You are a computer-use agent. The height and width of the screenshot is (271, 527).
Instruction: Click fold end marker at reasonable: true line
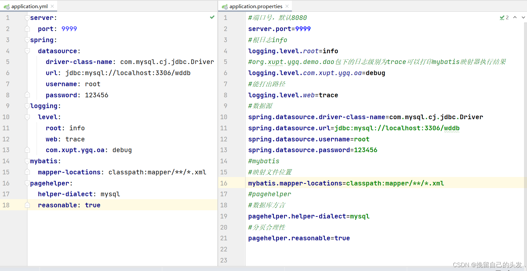pyautogui.click(x=27, y=205)
